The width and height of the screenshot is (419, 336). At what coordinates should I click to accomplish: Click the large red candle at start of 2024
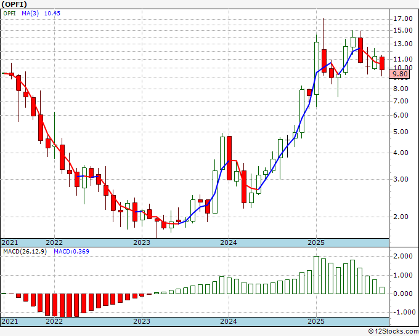tap(229, 158)
